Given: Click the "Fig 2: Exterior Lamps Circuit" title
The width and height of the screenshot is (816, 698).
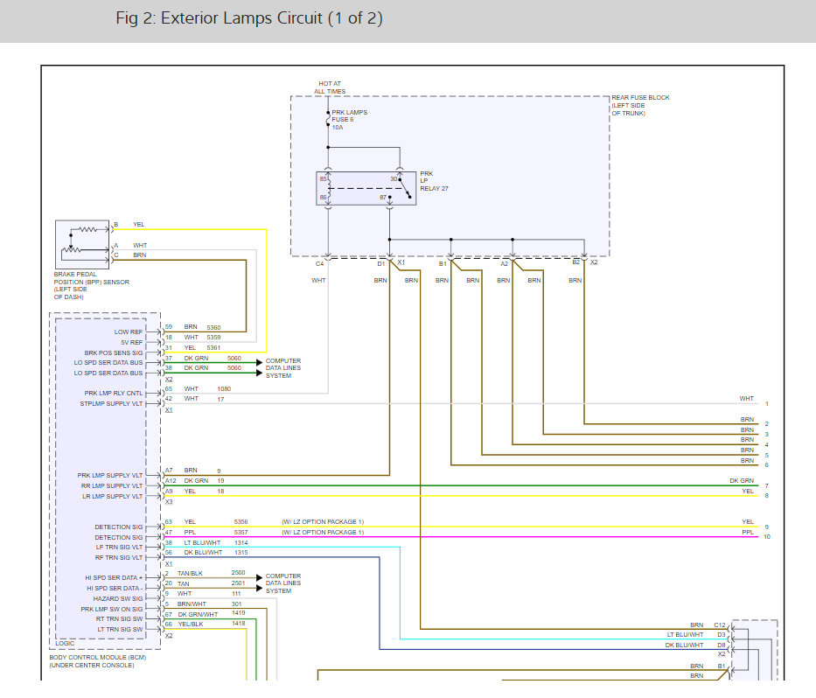Looking at the screenshot, I should [248, 18].
